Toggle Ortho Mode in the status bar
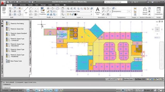 tap(34, 90)
